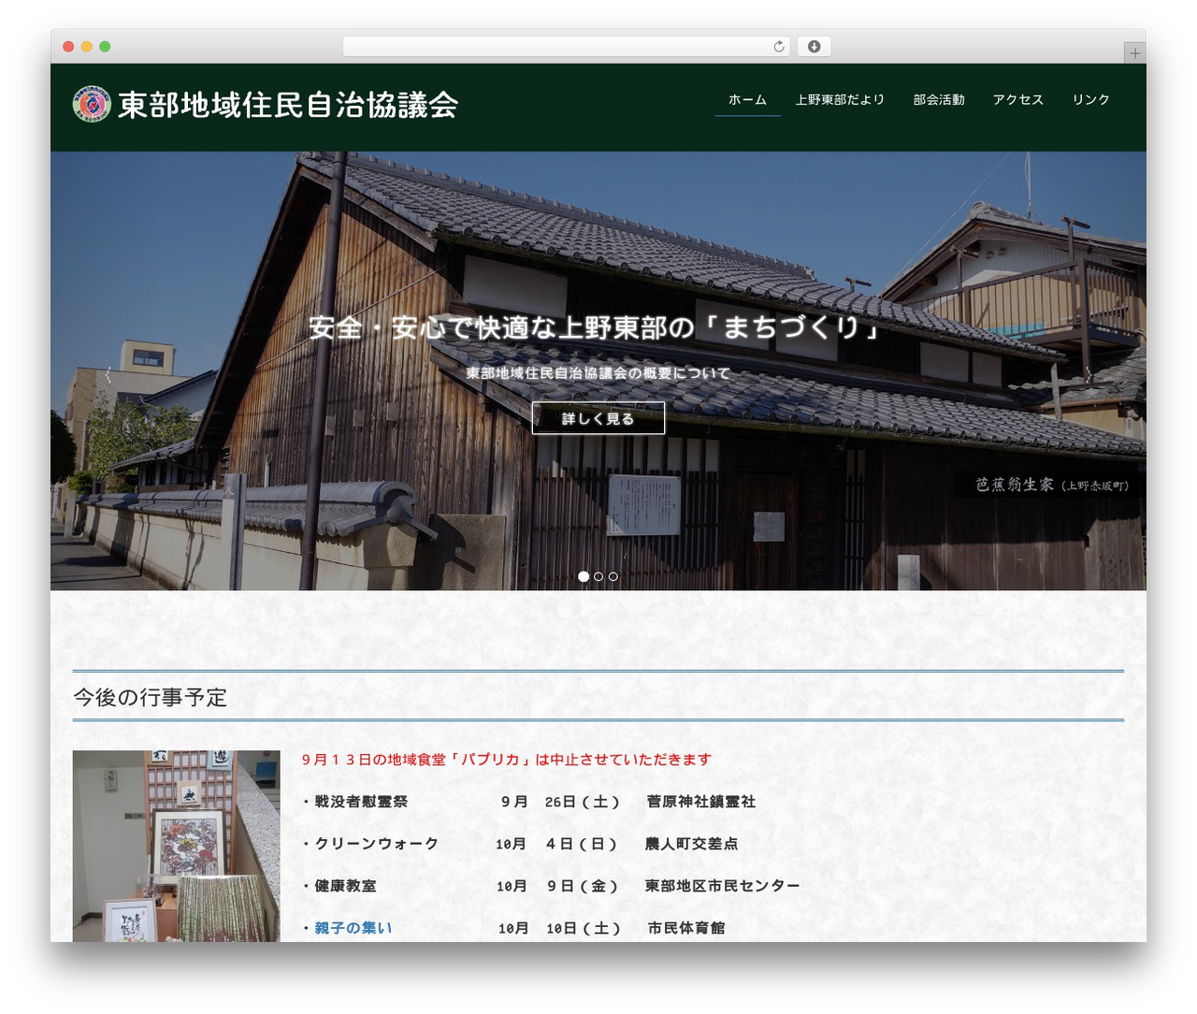Click the 芭蕉翁生家 photo caption

tap(1052, 485)
